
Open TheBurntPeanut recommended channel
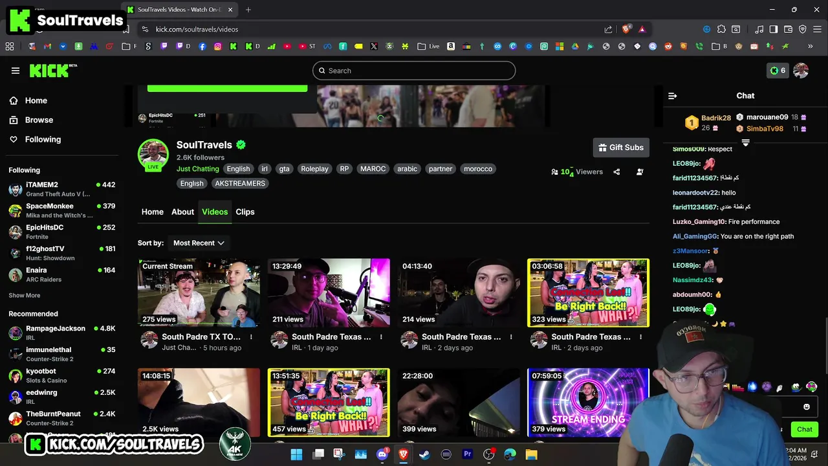(x=62, y=418)
